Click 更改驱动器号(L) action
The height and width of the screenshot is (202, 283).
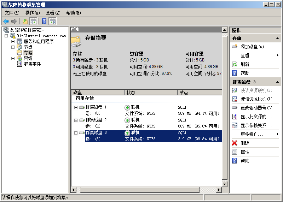tap(256, 108)
